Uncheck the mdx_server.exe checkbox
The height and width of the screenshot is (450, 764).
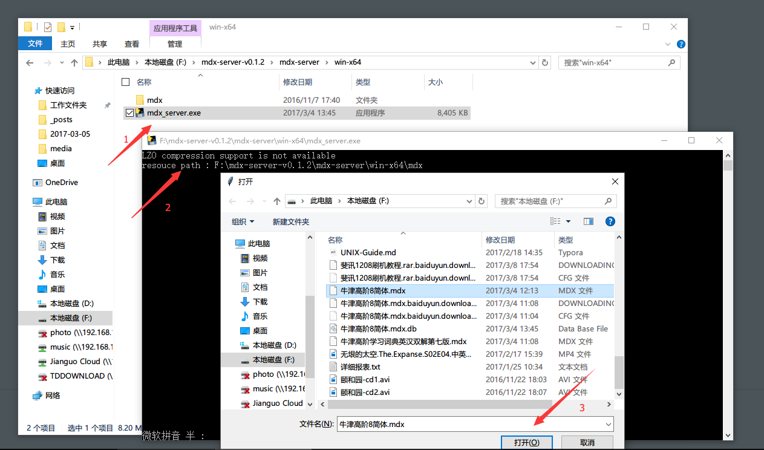[129, 112]
